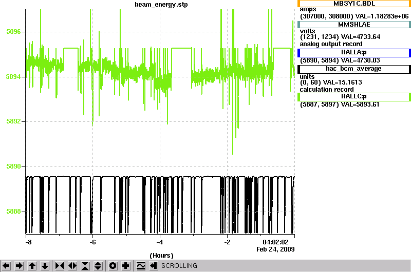Click the -2 hours x-axis label
This screenshot has height=272, width=411.
pos(227,242)
